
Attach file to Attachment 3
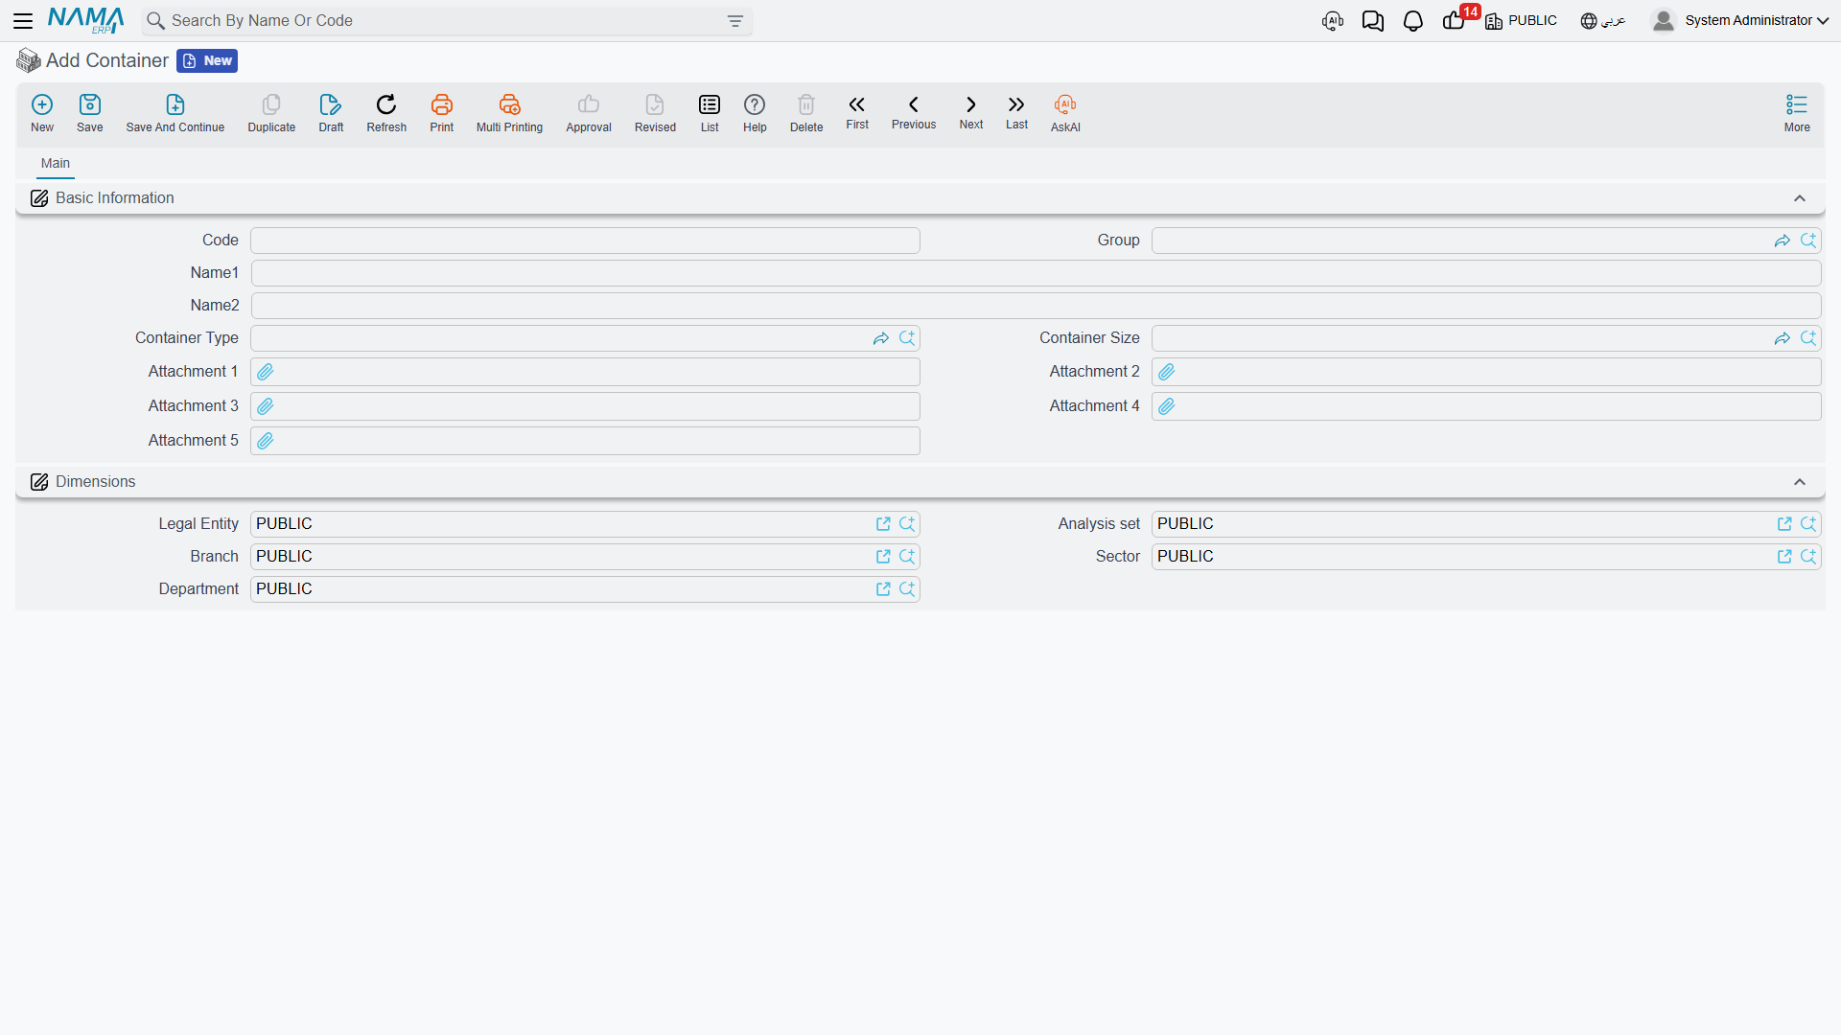coord(266,406)
